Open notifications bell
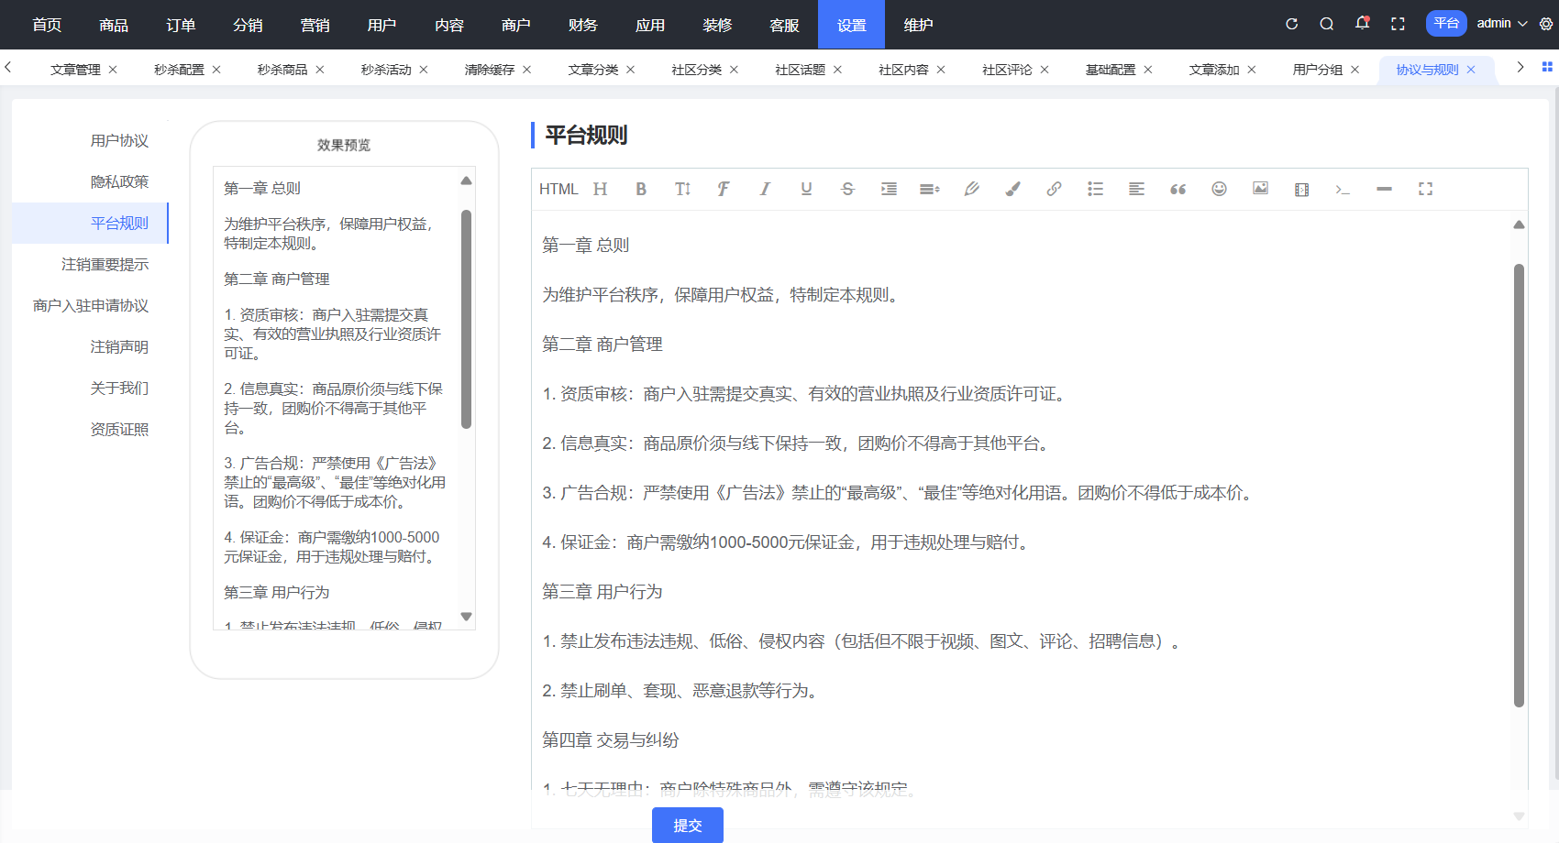1559x843 pixels. pyautogui.click(x=1362, y=24)
